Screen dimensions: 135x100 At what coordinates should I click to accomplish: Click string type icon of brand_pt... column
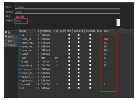pos(20,43)
